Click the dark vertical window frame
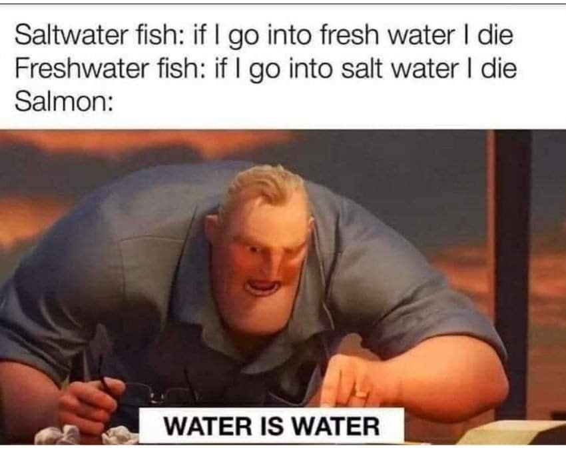 point(512,275)
